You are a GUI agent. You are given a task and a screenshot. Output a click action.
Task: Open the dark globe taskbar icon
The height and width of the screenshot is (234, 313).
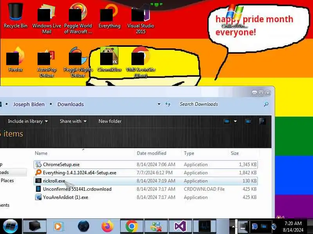[83, 227]
